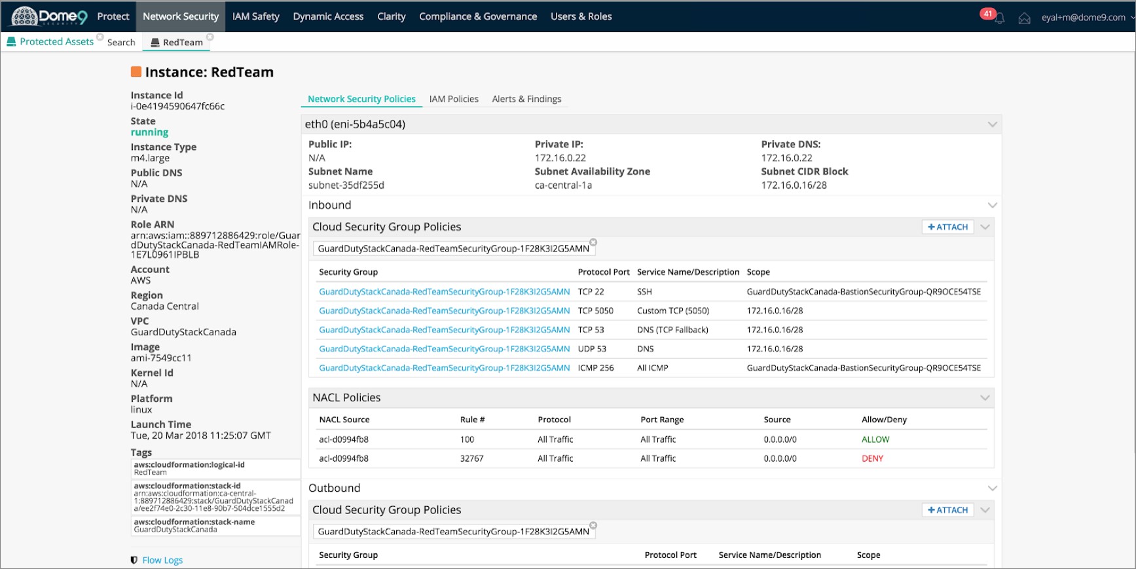This screenshot has width=1136, height=569.
Task: Click the Subnet CIDR Block 172.16.0.16/28
Action: [x=794, y=185]
